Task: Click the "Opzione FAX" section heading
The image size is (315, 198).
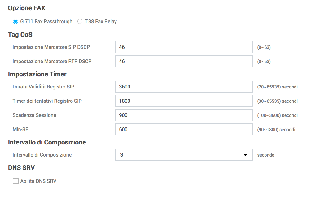Action: (27, 8)
